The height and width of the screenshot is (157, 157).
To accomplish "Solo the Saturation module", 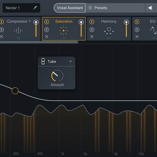I will click(x=47, y=30).
